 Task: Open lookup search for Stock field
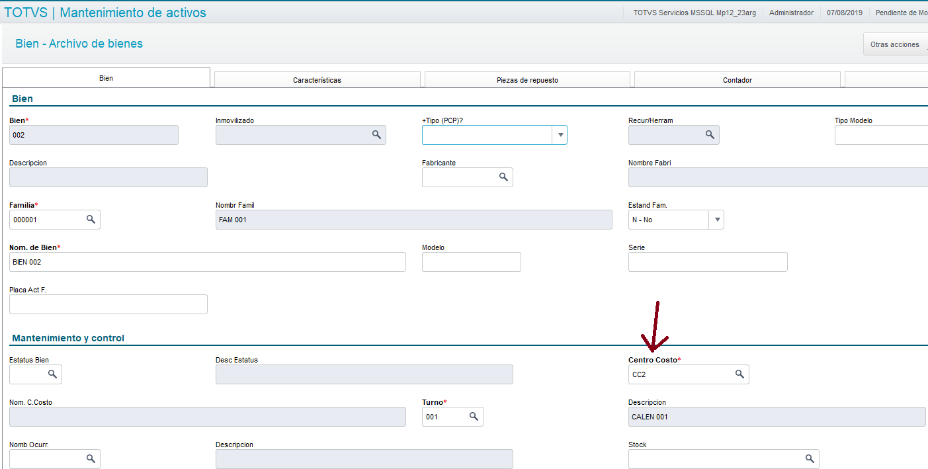pos(810,458)
